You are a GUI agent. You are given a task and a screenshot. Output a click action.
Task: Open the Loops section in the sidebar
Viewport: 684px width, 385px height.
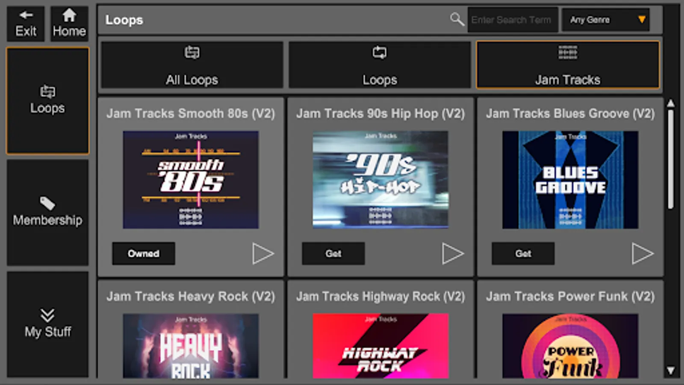[47, 101]
